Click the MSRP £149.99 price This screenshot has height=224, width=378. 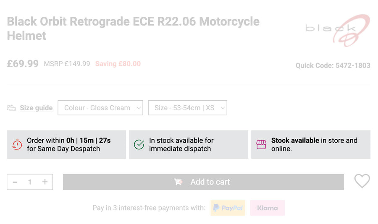pos(67,64)
